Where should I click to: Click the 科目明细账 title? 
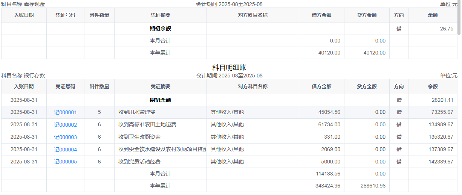229,68
